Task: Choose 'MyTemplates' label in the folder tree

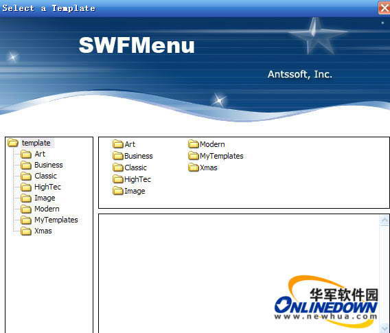Action: [56, 220]
